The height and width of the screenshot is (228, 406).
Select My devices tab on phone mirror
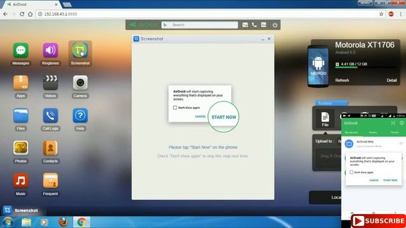point(351,132)
